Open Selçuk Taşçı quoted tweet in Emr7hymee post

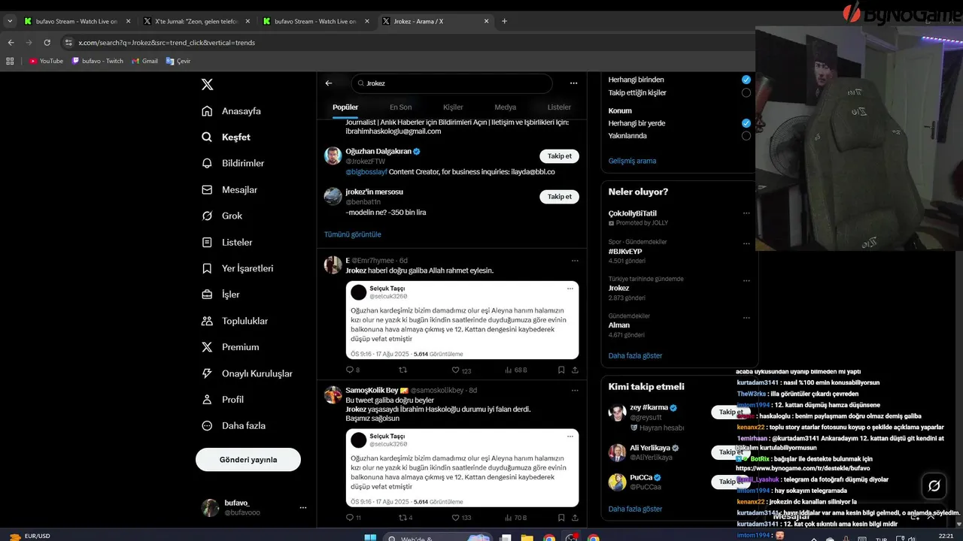(462, 320)
